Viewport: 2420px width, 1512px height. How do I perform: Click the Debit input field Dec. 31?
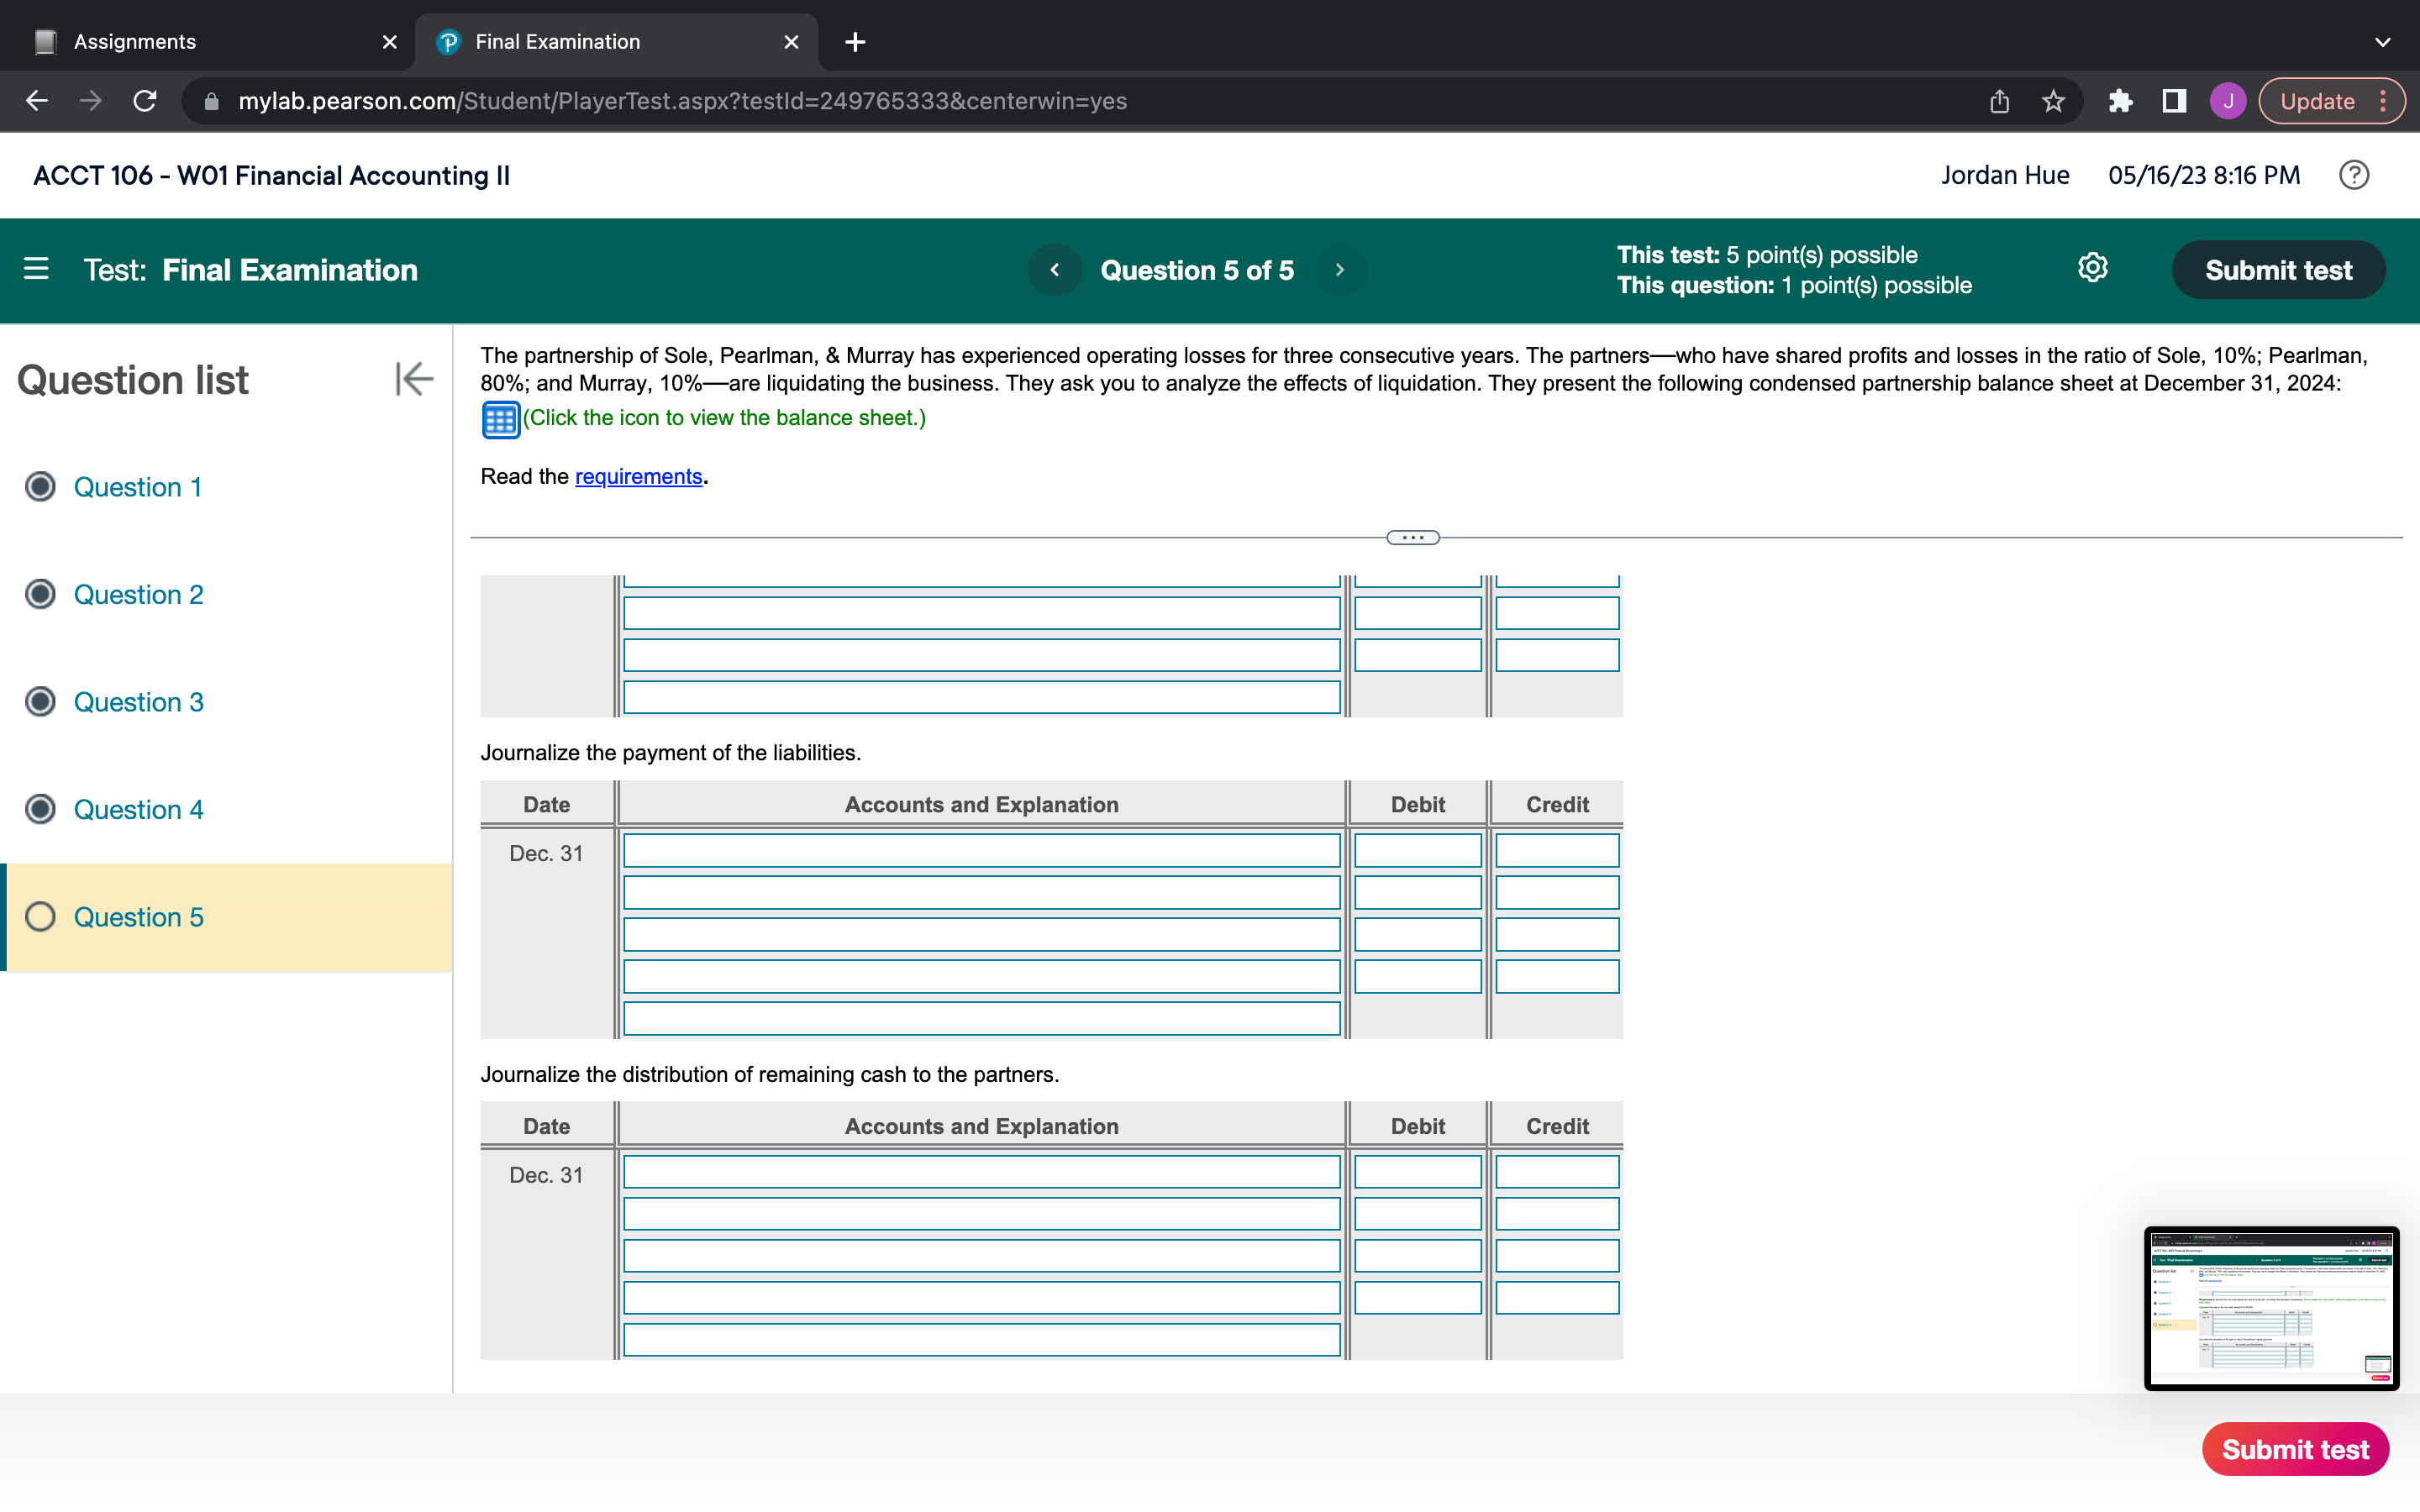1418,852
